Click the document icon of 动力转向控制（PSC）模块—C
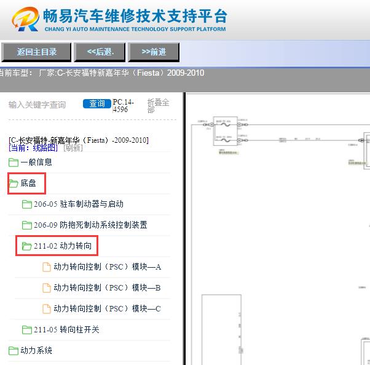Viewport: 370px width, 365px height. 47,309
